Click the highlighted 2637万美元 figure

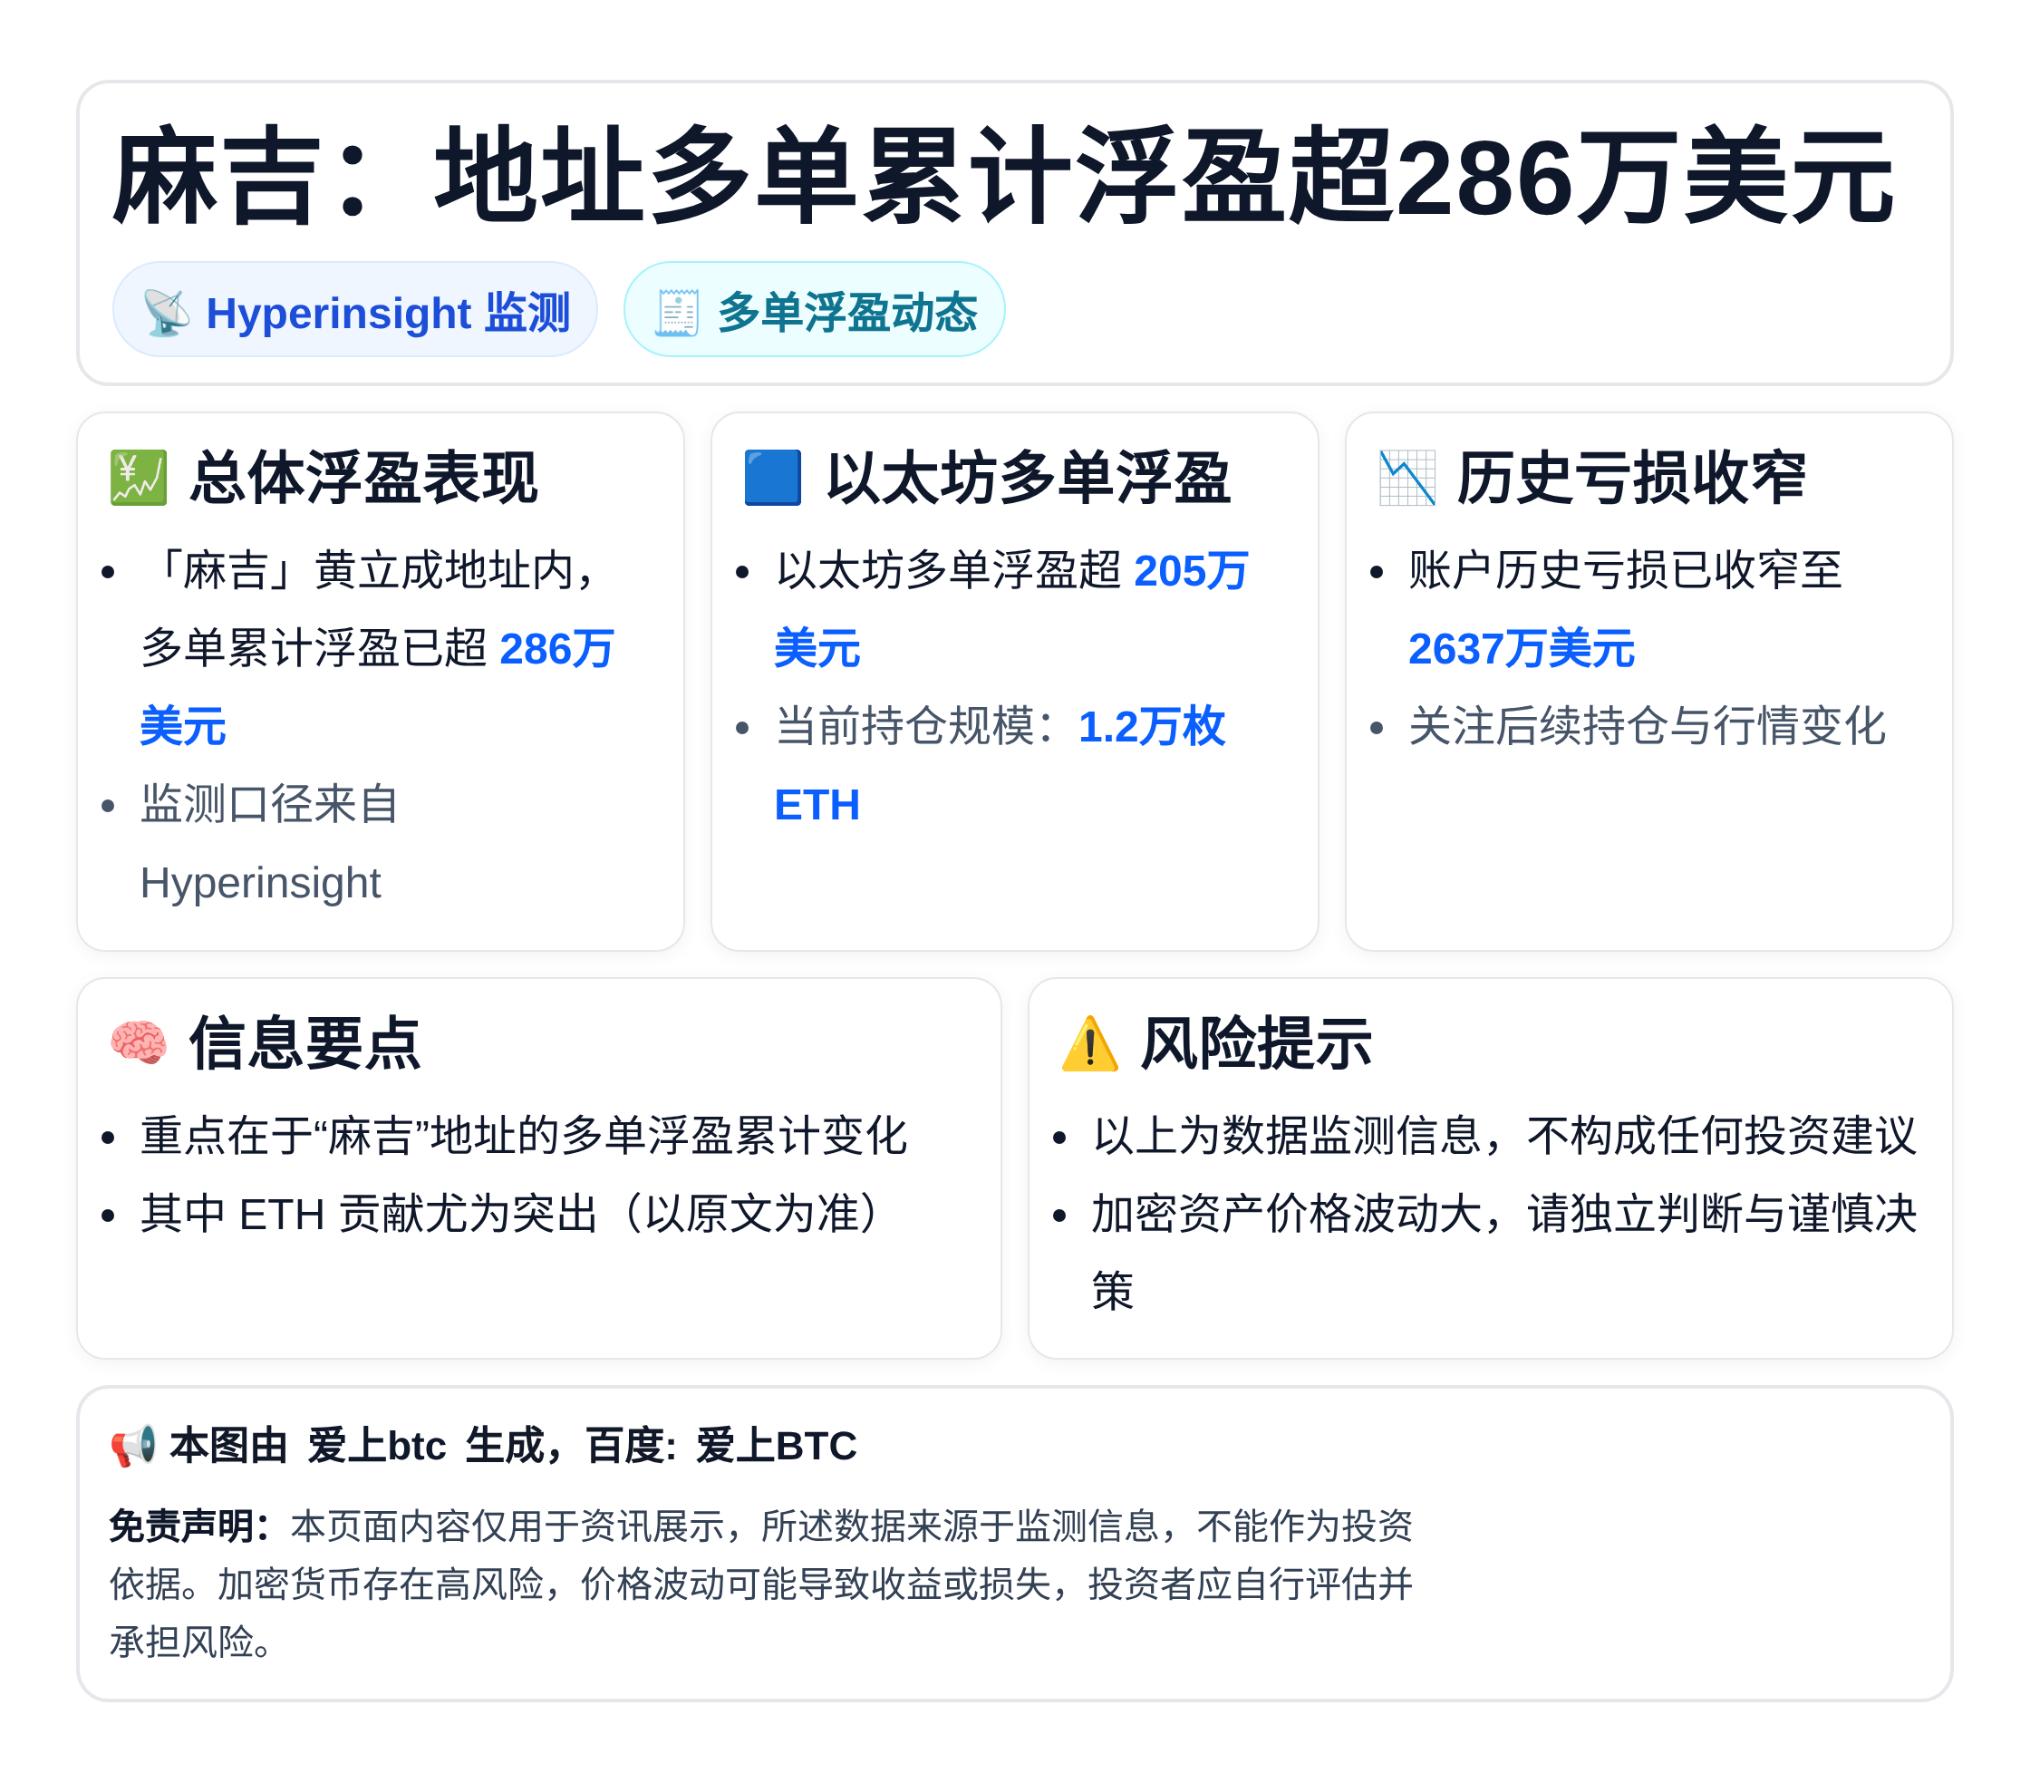click(1522, 649)
